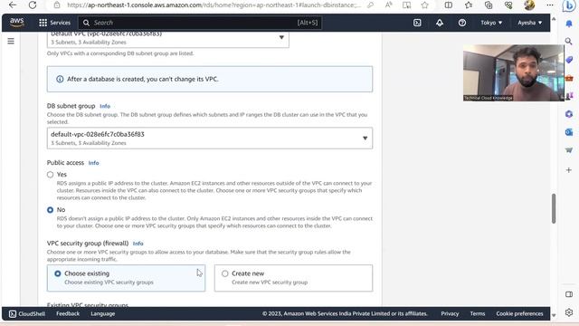Viewport: 579px width, 326px height.
Task: Click the browser favorites star icon
Action: pyautogui.click(x=424, y=5)
